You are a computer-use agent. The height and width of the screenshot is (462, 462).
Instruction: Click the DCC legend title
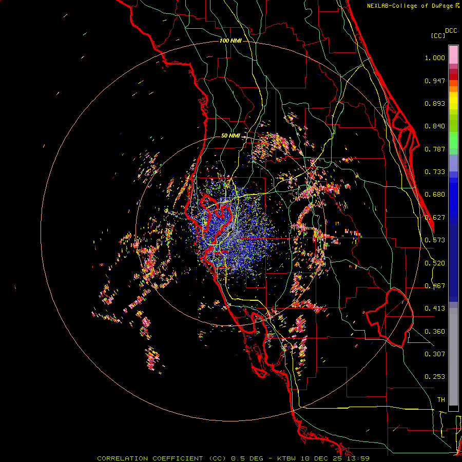click(x=451, y=31)
